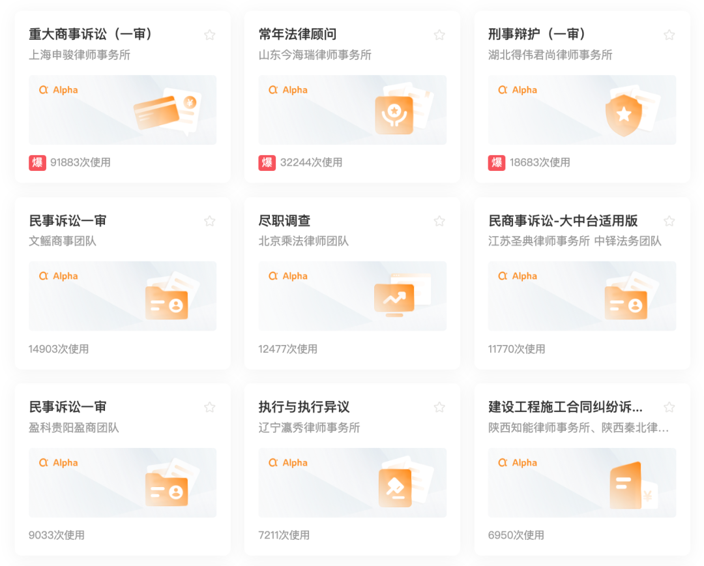
Task: Click the 陕西知能律师事务所 firm text
Action: pos(539,428)
